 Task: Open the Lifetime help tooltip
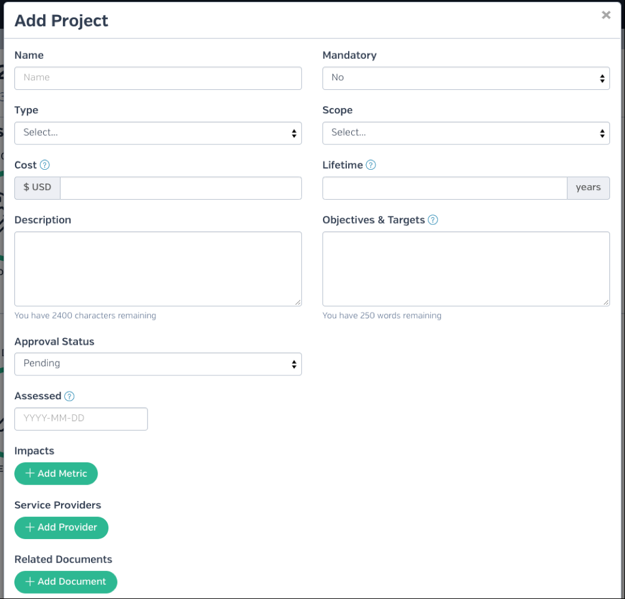pos(370,165)
